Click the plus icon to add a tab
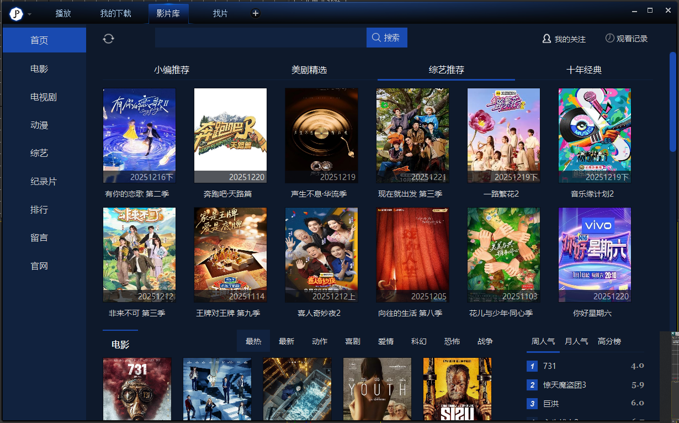Viewport: 679px width, 423px height. point(255,13)
